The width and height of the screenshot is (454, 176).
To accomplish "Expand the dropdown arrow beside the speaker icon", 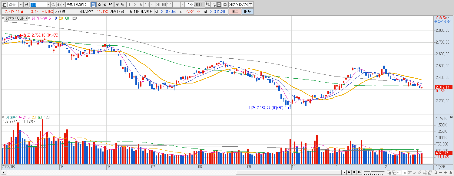I will [x=63, y=5].
